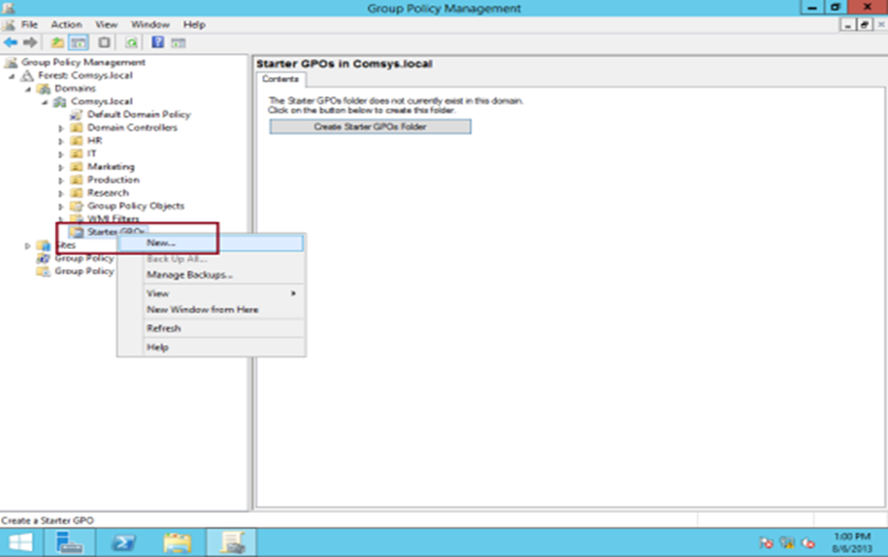Expand the HR organizational unit
The width and height of the screenshot is (888, 557).
click(61, 140)
